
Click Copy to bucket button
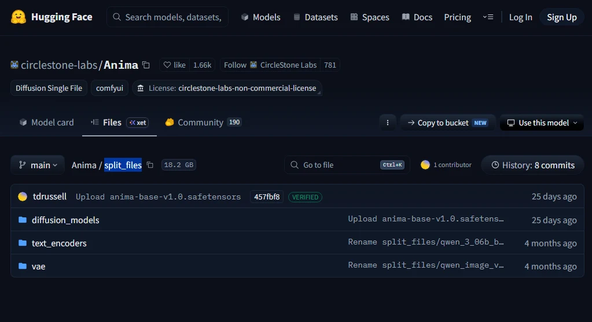(448, 123)
